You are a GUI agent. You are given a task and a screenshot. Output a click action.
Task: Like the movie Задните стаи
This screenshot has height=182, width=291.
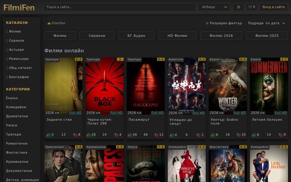[48, 135]
